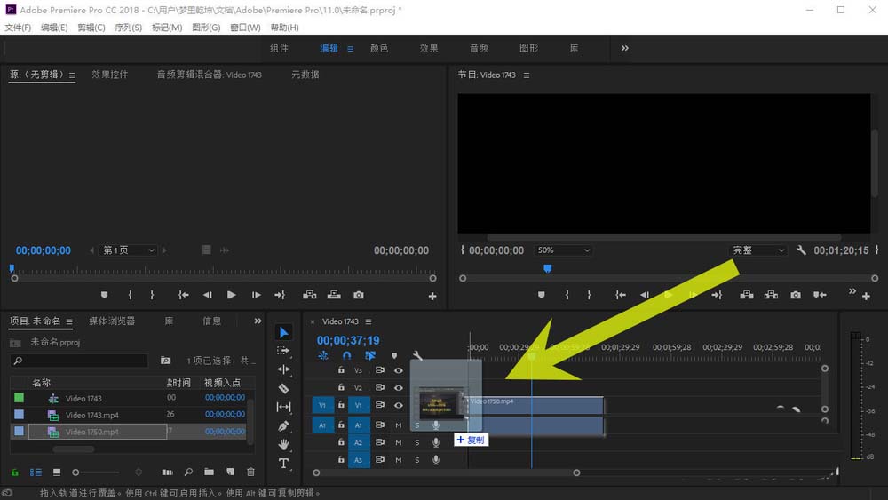Select the Pen tool in toolbar
The image size is (888, 500).
pos(284,426)
